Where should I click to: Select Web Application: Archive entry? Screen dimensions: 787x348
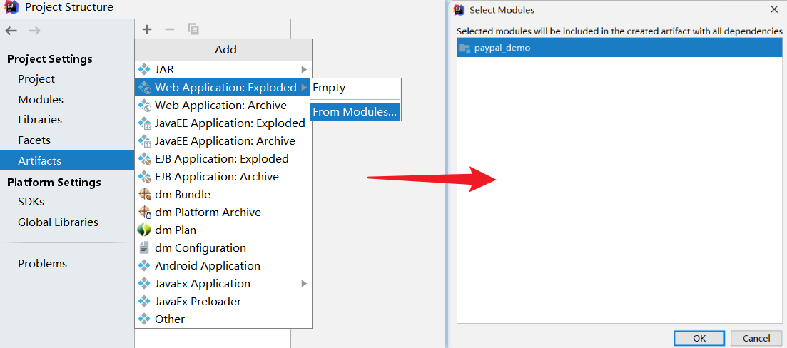click(x=220, y=106)
